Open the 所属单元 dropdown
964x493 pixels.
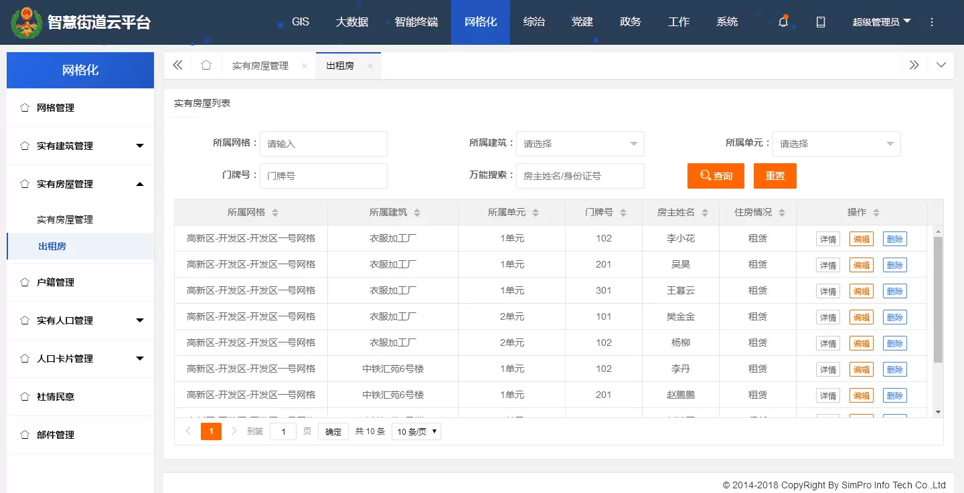point(836,144)
